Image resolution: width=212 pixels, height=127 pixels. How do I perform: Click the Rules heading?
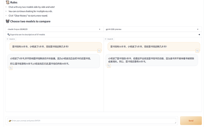point(14,2)
